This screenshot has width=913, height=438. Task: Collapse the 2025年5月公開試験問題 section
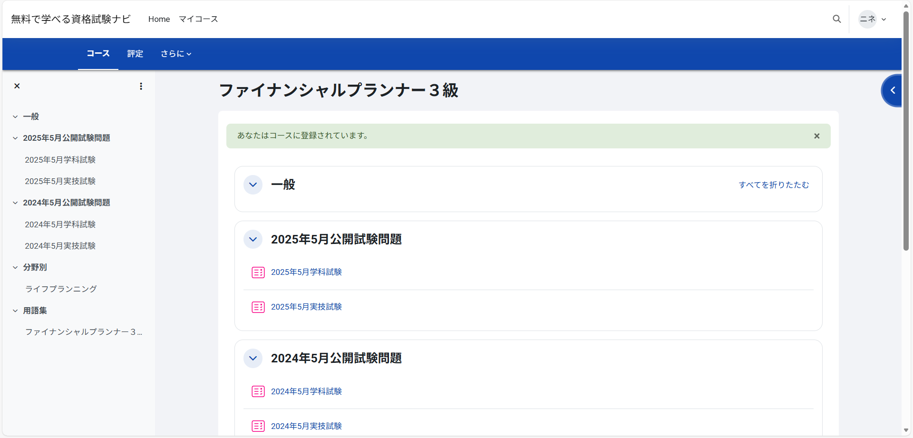pos(253,239)
